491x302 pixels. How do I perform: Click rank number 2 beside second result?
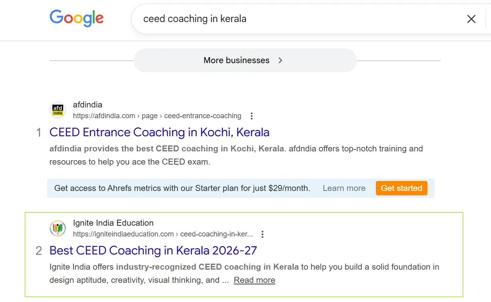click(x=39, y=251)
